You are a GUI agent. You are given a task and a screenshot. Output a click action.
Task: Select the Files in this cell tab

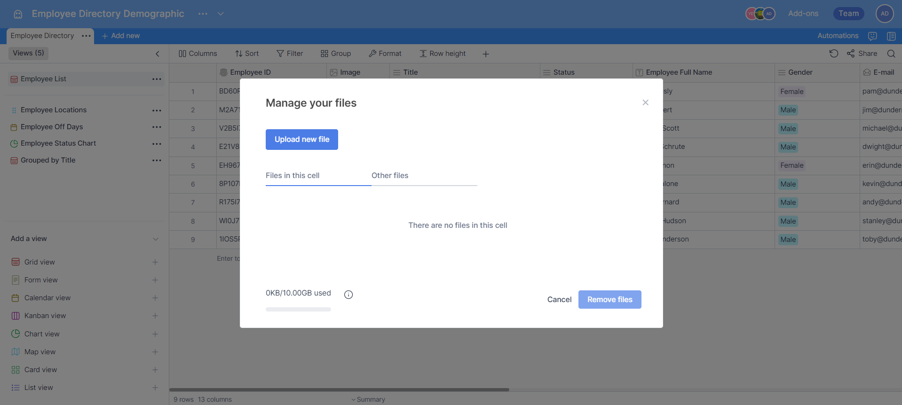(x=293, y=176)
